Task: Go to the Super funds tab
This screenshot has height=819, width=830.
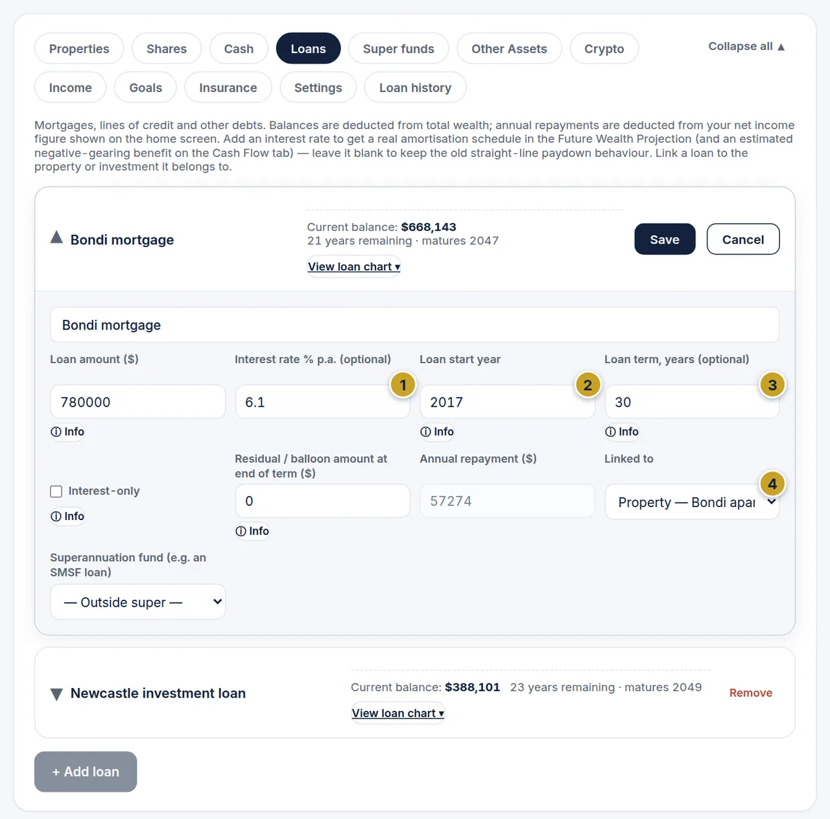Action: pos(399,49)
